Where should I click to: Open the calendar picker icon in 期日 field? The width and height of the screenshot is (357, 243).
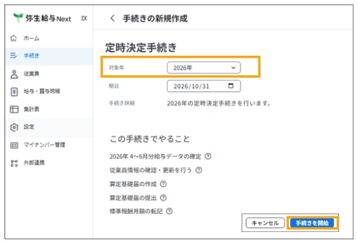231,86
